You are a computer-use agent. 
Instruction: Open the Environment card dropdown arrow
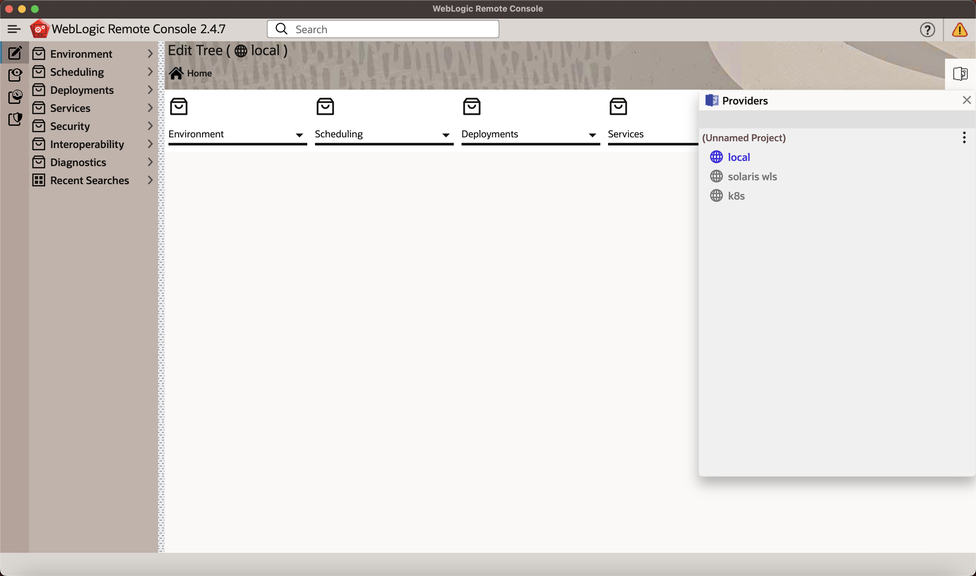click(x=299, y=135)
